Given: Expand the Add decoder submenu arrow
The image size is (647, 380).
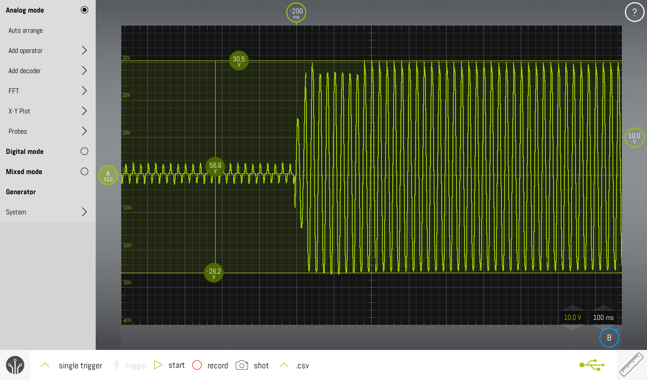Looking at the screenshot, I should pos(84,70).
